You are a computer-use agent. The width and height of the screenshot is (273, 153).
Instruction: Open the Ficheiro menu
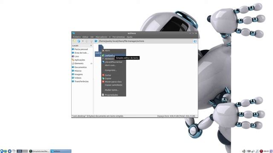coord(77,37)
